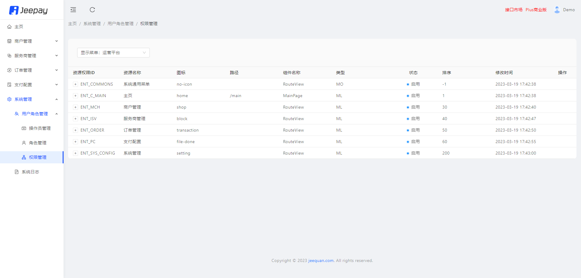Open the 显示菜单 运营平台 dropdown

tap(113, 53)
